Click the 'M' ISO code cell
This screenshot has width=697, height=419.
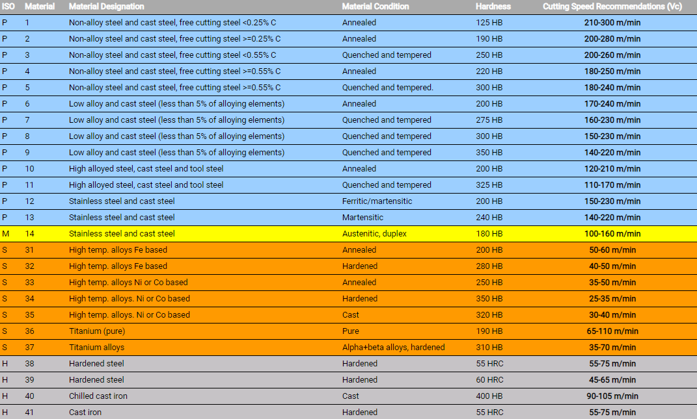pos(5,234)
